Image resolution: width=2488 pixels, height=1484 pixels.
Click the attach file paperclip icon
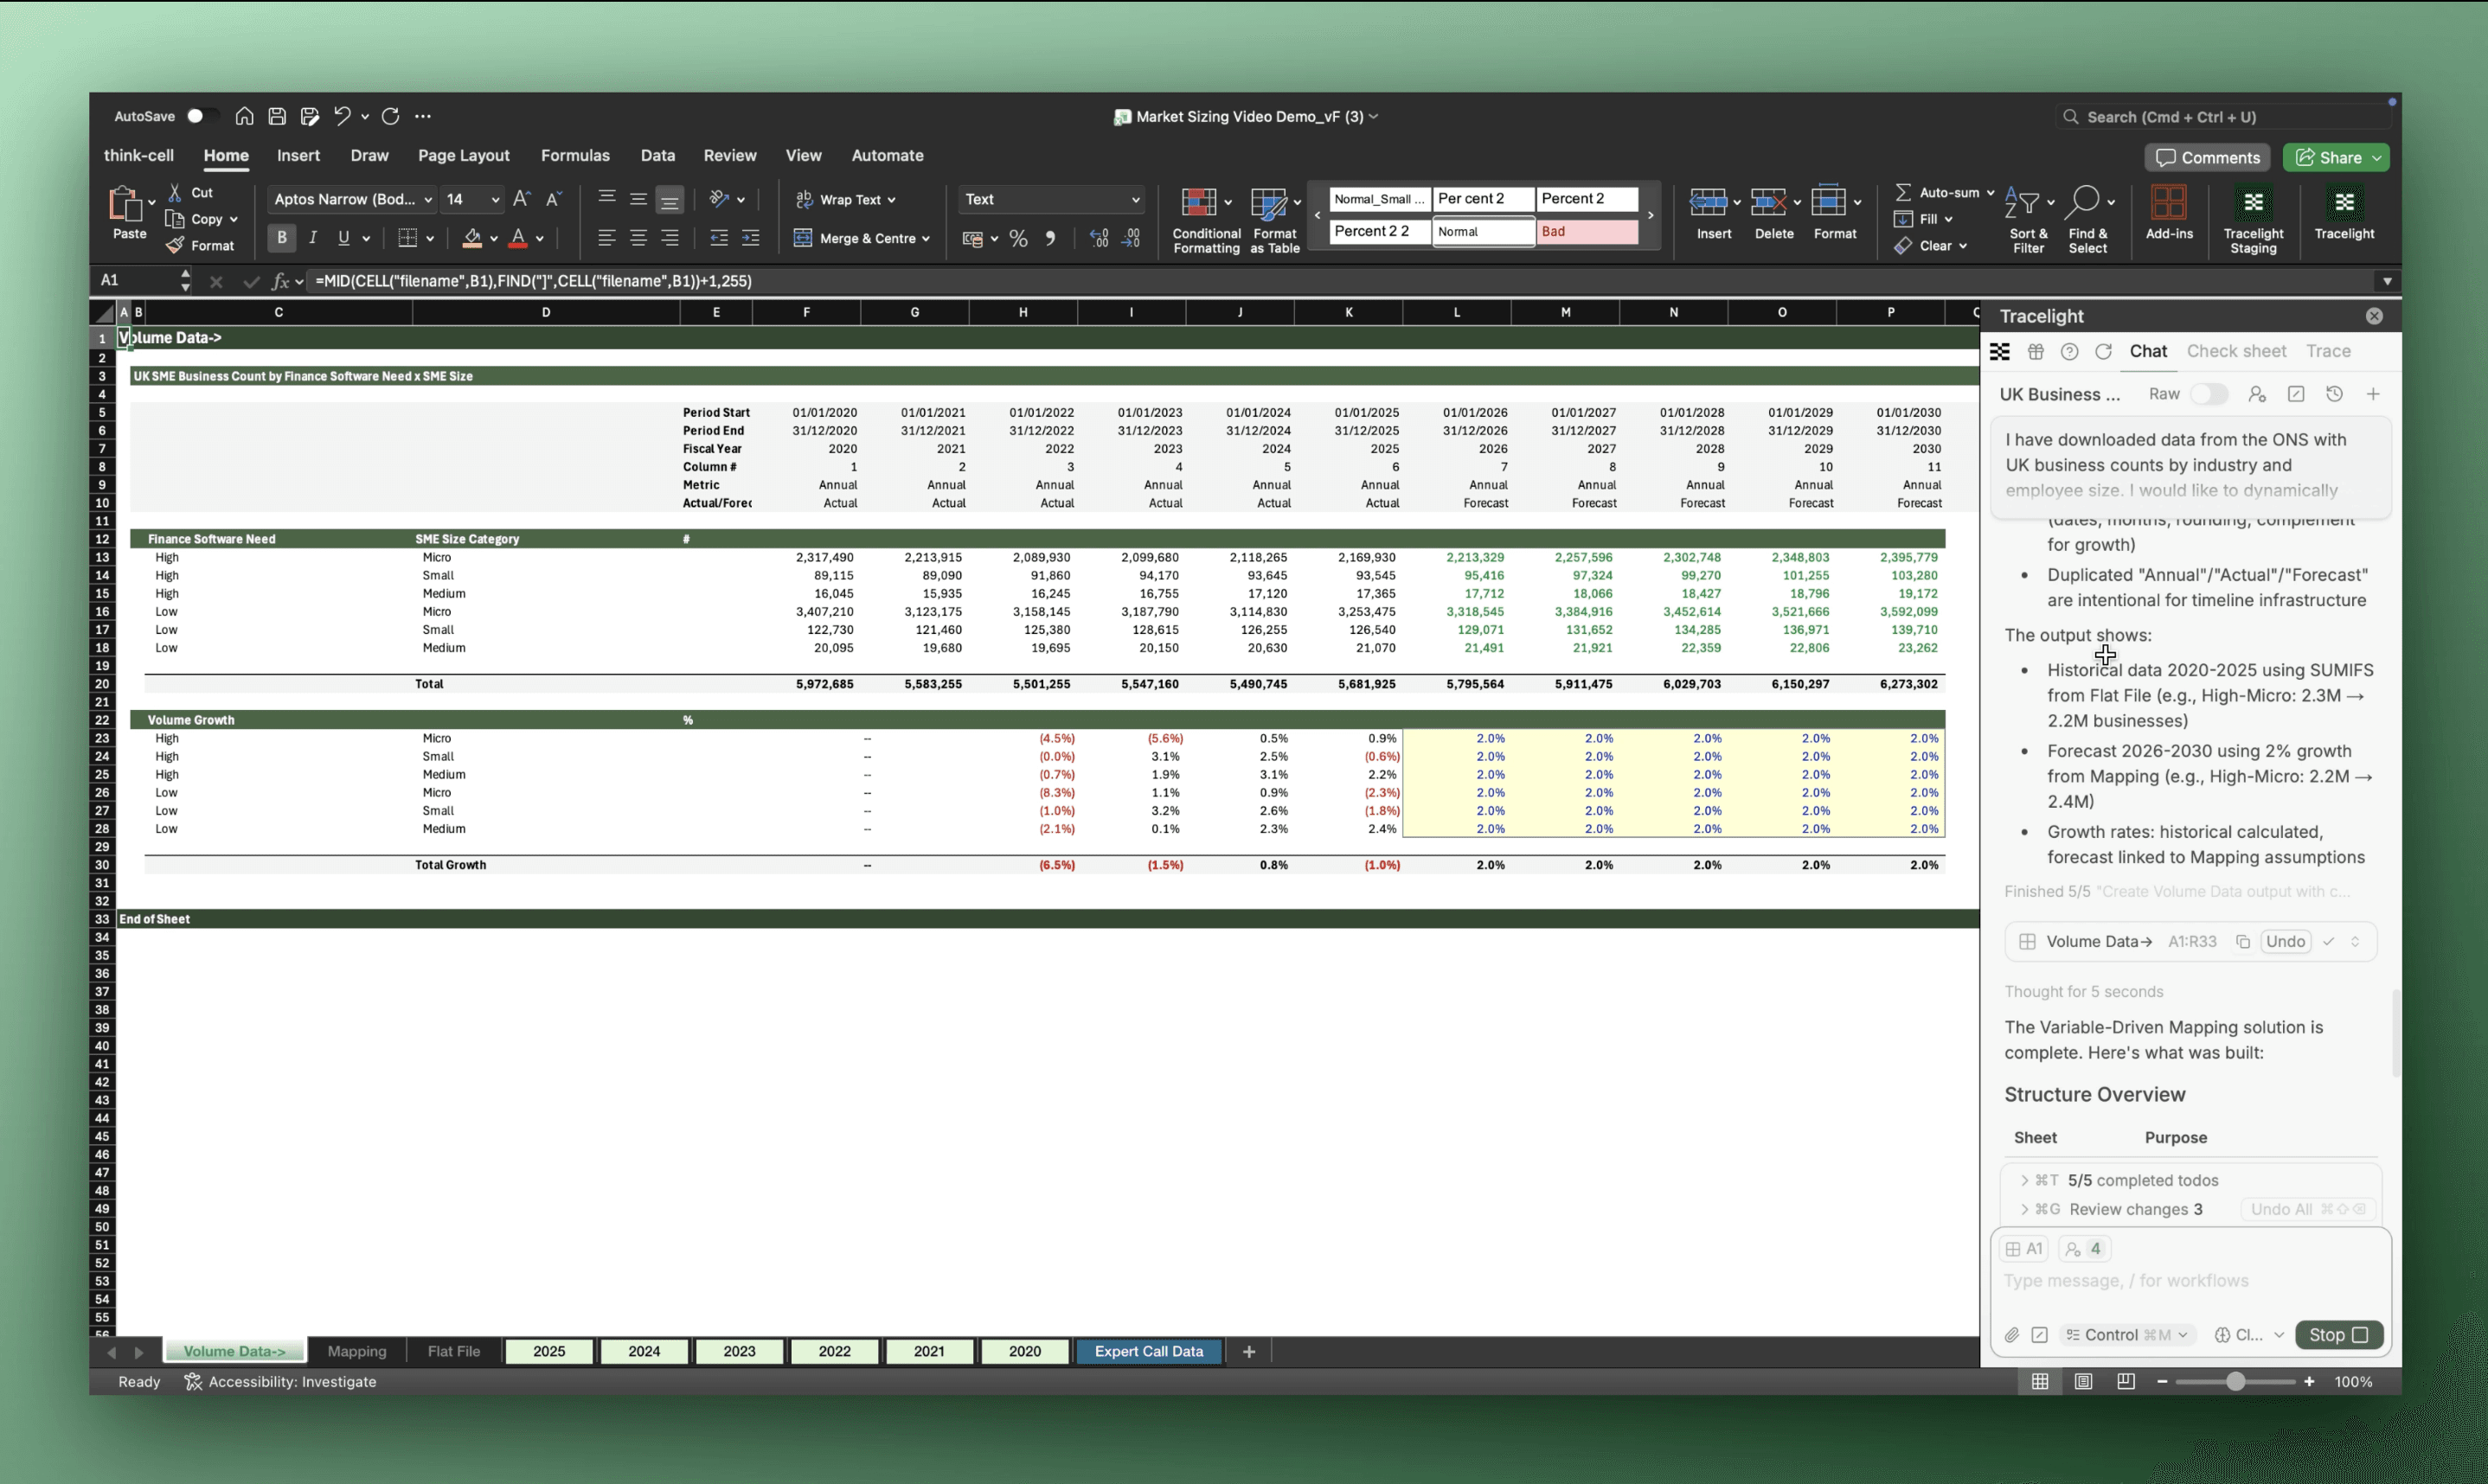(x=2012, y=1335)
